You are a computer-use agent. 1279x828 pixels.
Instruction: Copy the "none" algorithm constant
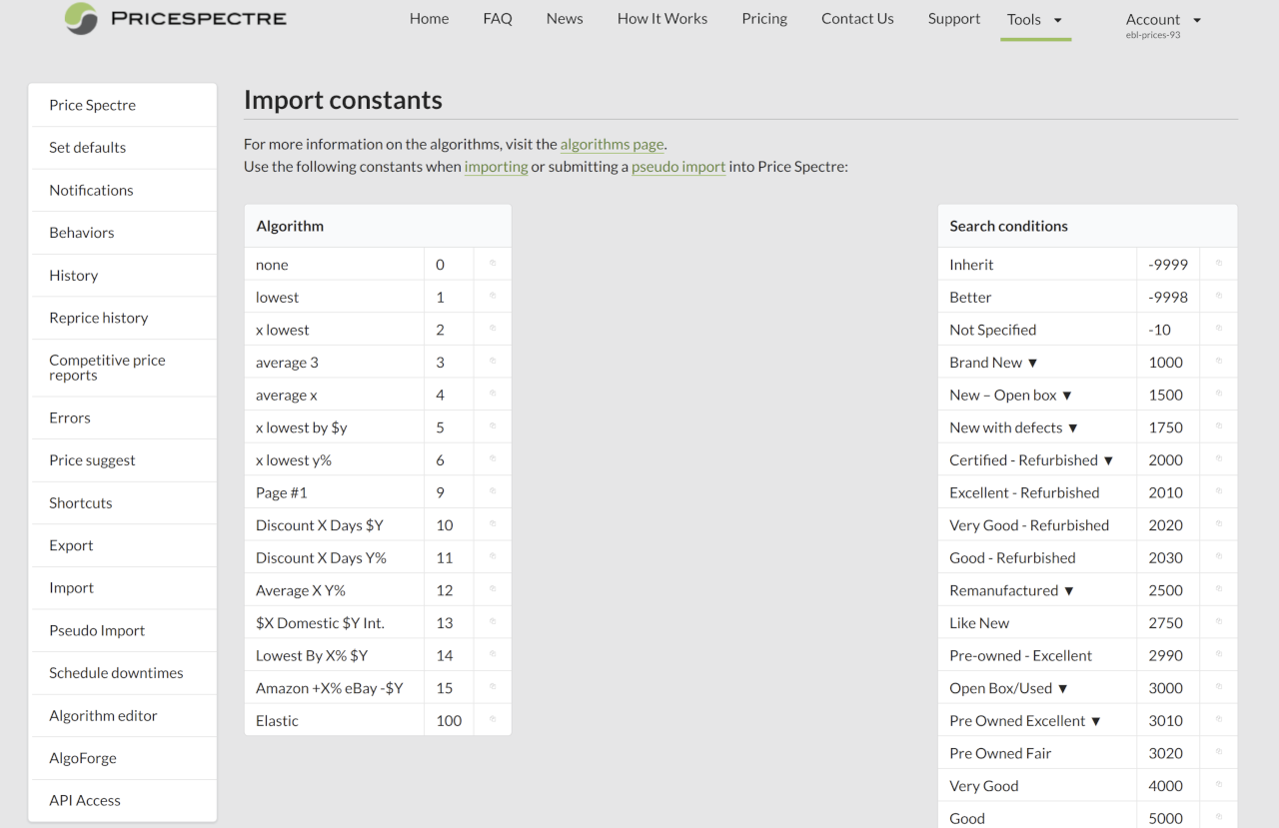coord(492,264)
